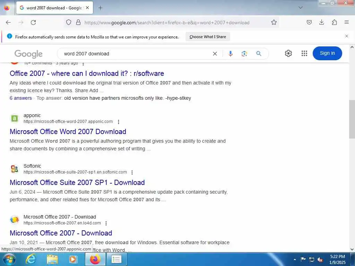Open more options for the lo4d result
Viewport: 355px width, 266px height.
click(106, 223)
